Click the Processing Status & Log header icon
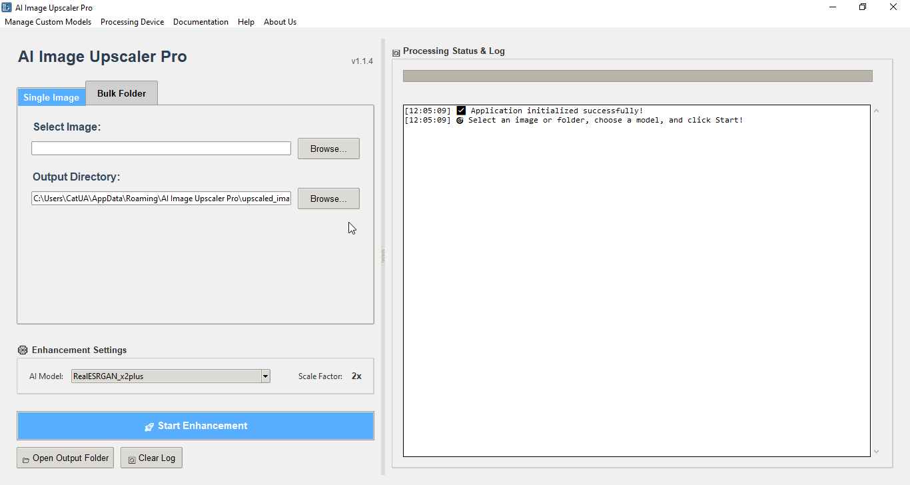Viewport: 910px width, 485px height. pos(396,52)
